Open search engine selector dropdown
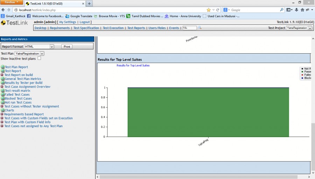This screenshot has width=315, height=179. (226, 10)
